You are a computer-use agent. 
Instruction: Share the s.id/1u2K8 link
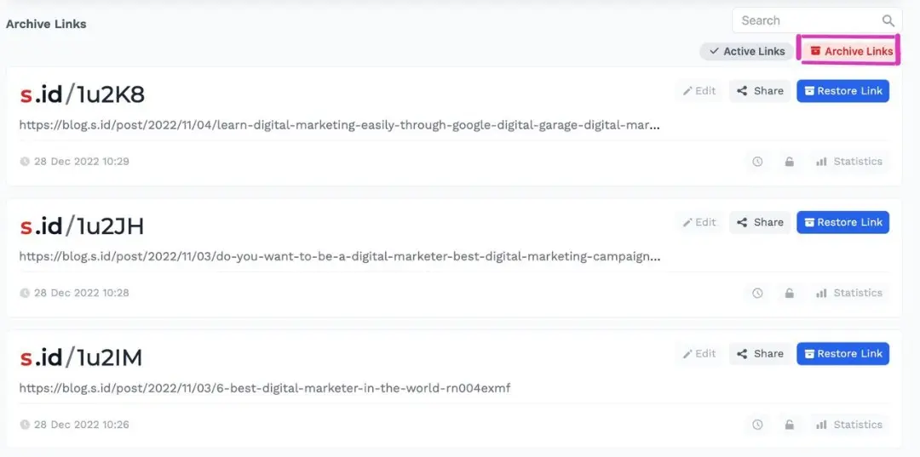760,91
